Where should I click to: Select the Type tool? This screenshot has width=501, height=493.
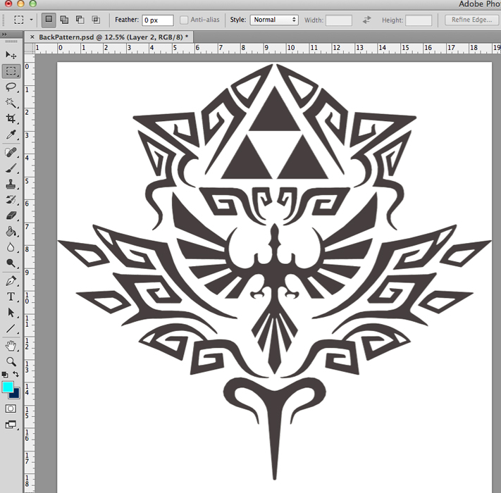click(x=11, y=297)
